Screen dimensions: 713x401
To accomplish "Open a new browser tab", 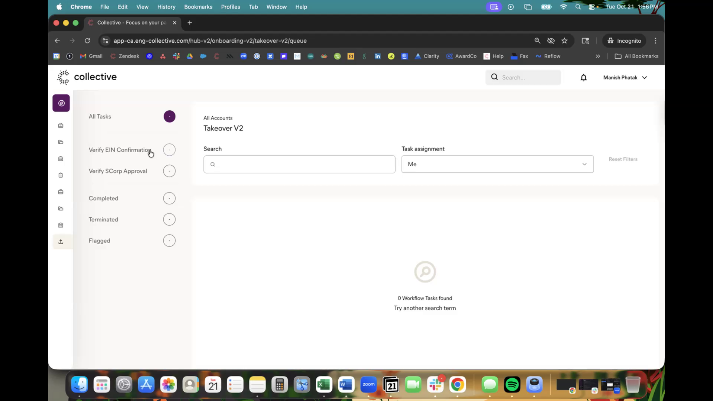I will tap(190, 23).
